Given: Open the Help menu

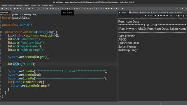Looking at the screenshot, I should (x=51, y=5).
